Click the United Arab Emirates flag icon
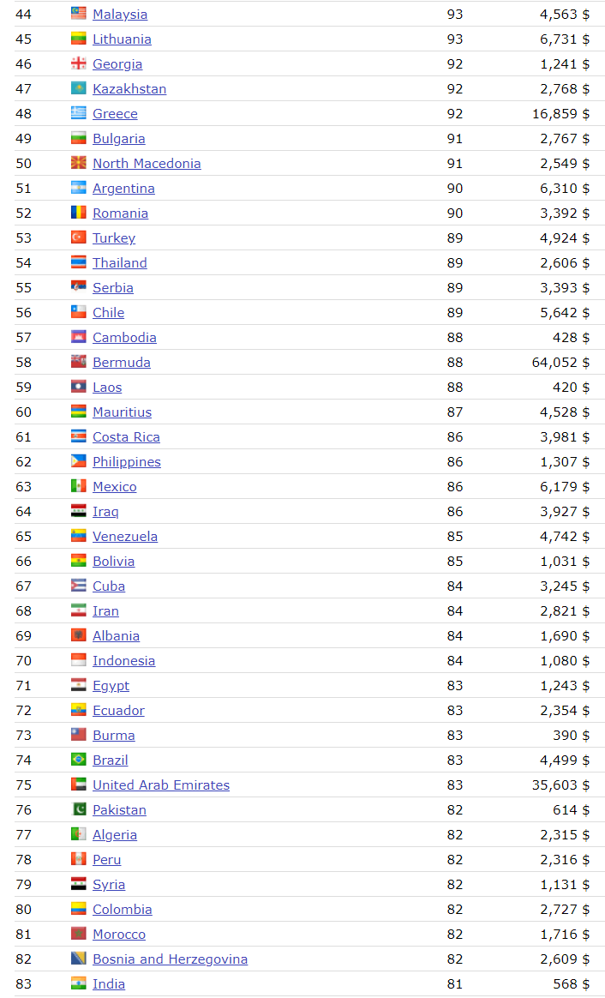 pyautogui.click(x=78, y=785)
